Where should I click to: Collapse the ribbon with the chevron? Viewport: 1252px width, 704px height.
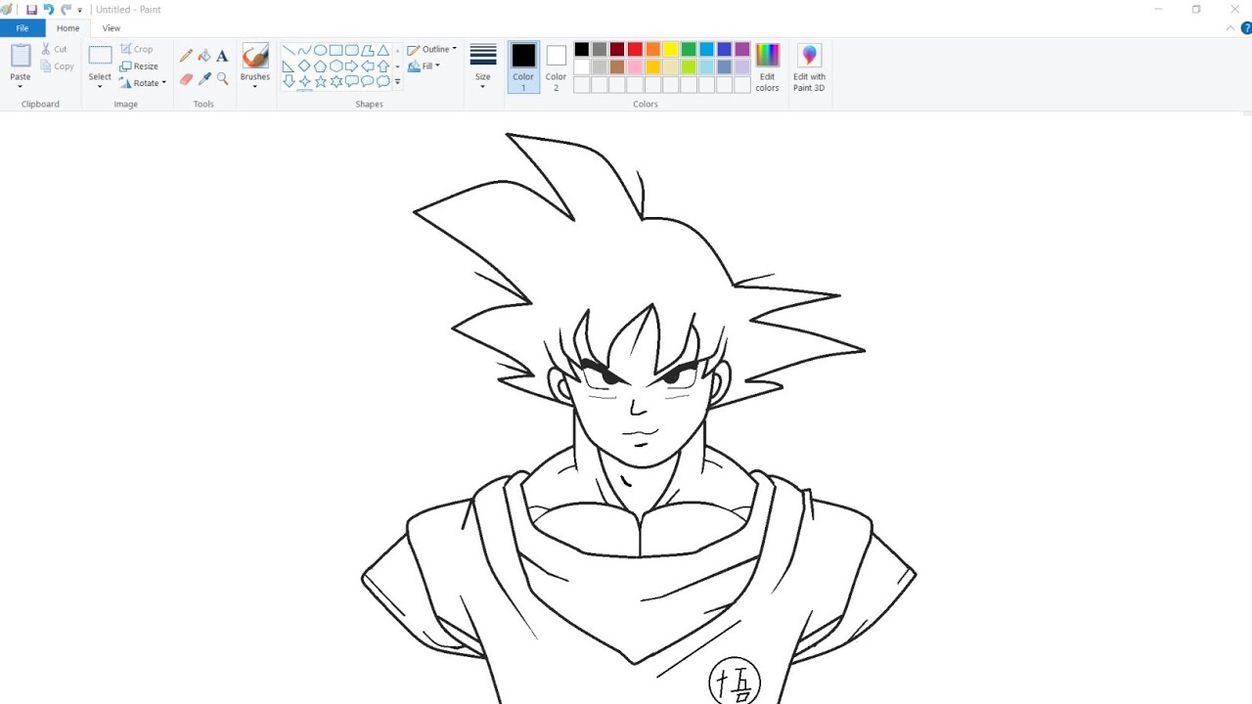(x=1230, y=28)
